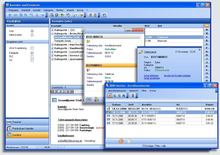Select the 'Trempold, Ursula' contact row

pos(69,41)
